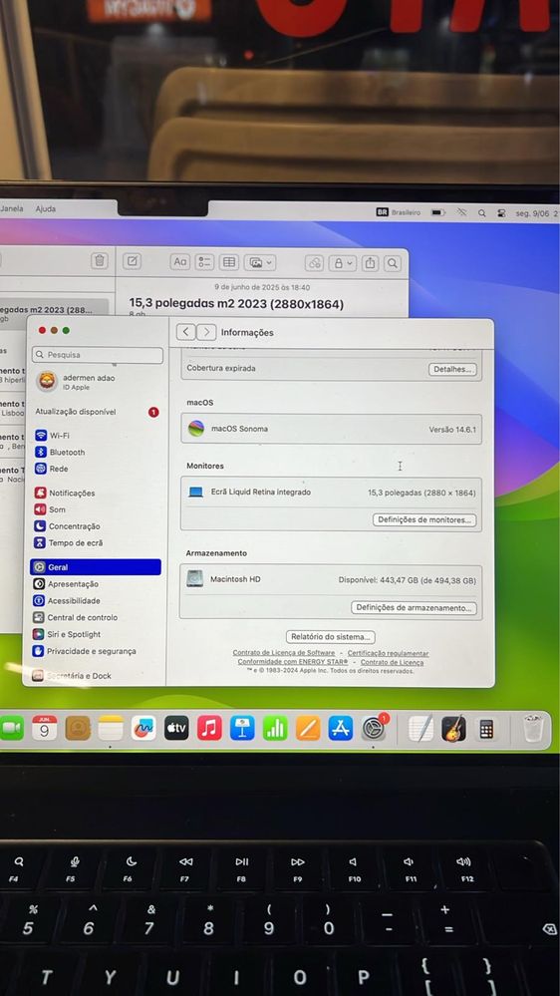Open Tempo de ecrã settings

click(x=96, y=543)
